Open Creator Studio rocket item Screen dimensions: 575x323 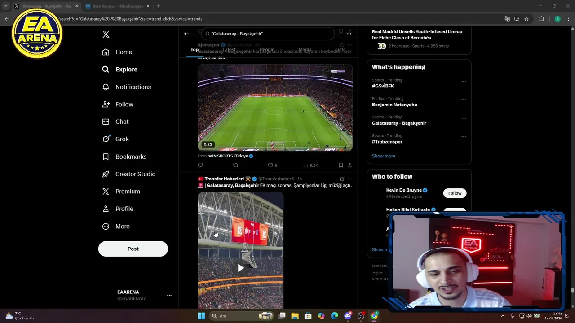(x=128, y=174)
